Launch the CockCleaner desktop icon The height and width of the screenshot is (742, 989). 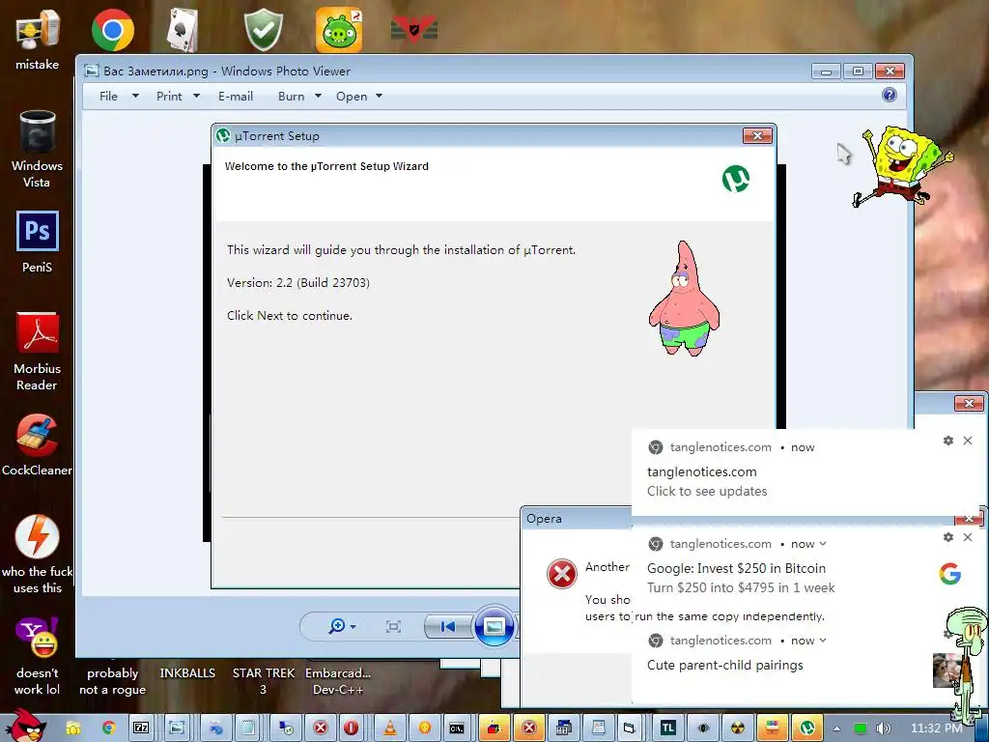tap(37, 444)
